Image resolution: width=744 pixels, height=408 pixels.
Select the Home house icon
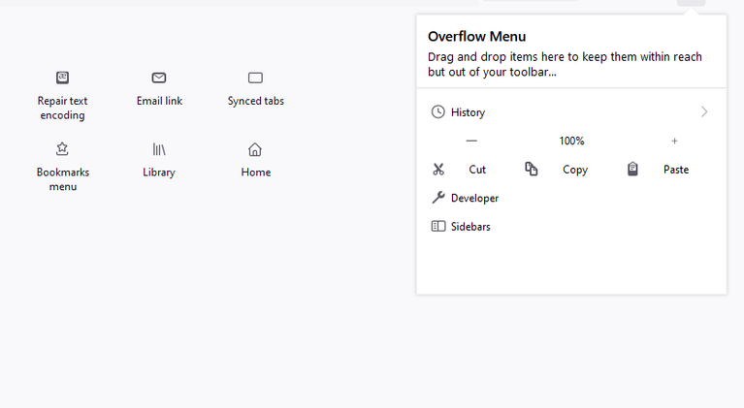[x=255, y=149]
